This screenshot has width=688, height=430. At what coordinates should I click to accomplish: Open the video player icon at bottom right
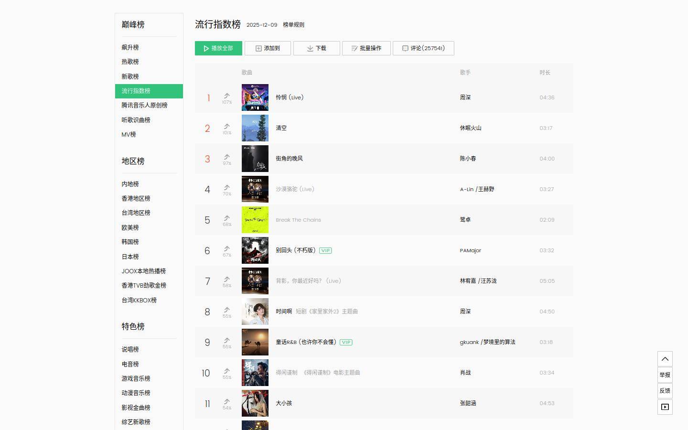pyautogui.click(x=665, y=407)
